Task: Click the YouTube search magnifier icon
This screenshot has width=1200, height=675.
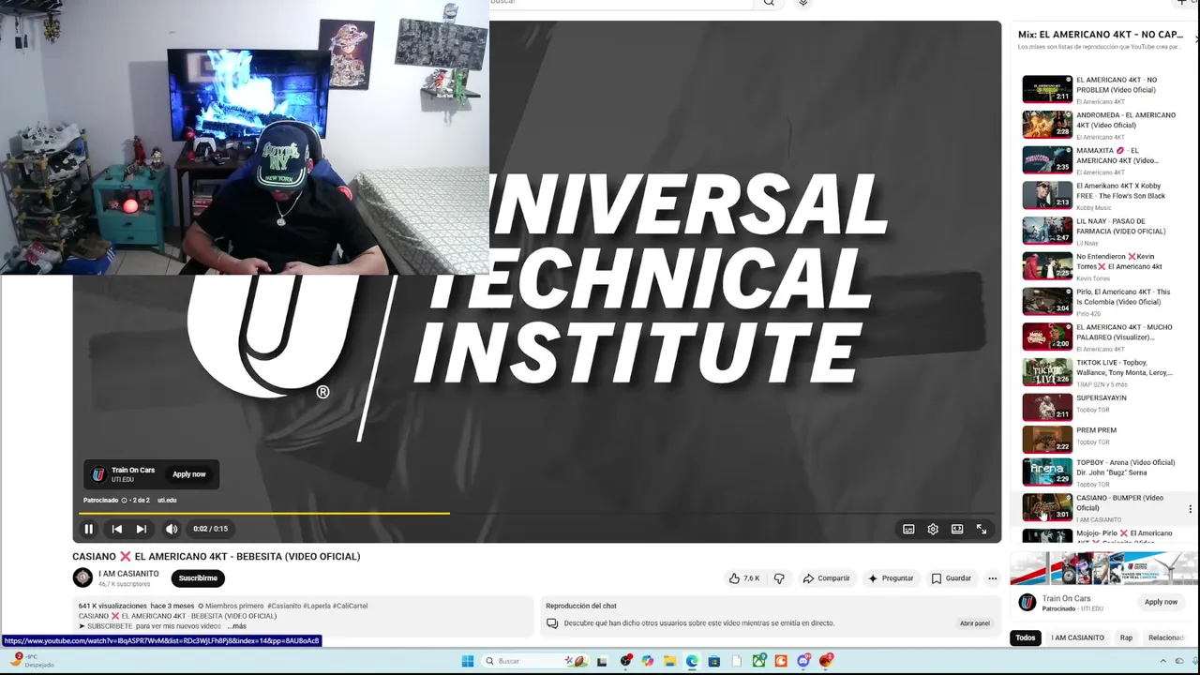Action: (x=769, y=3)
